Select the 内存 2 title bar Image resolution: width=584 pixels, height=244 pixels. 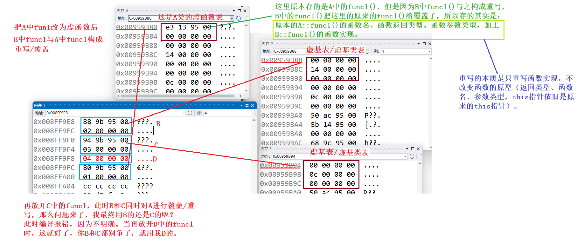pos(346,44)
